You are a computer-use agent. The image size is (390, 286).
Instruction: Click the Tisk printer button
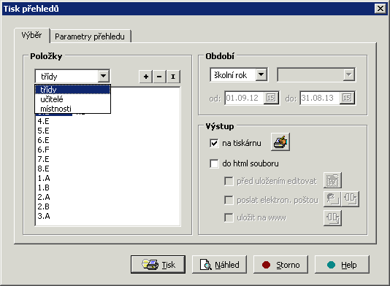point(158,265)
